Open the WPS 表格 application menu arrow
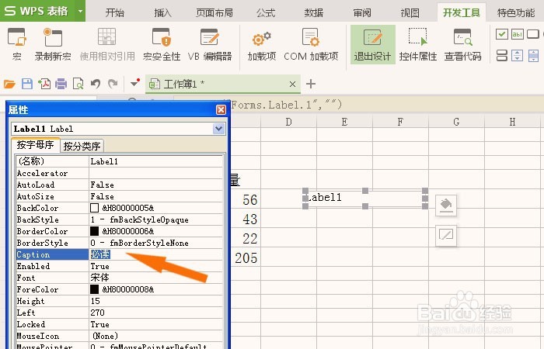This screenshot has width=544, height=349. pyautogui.click(x=81, y=11)
